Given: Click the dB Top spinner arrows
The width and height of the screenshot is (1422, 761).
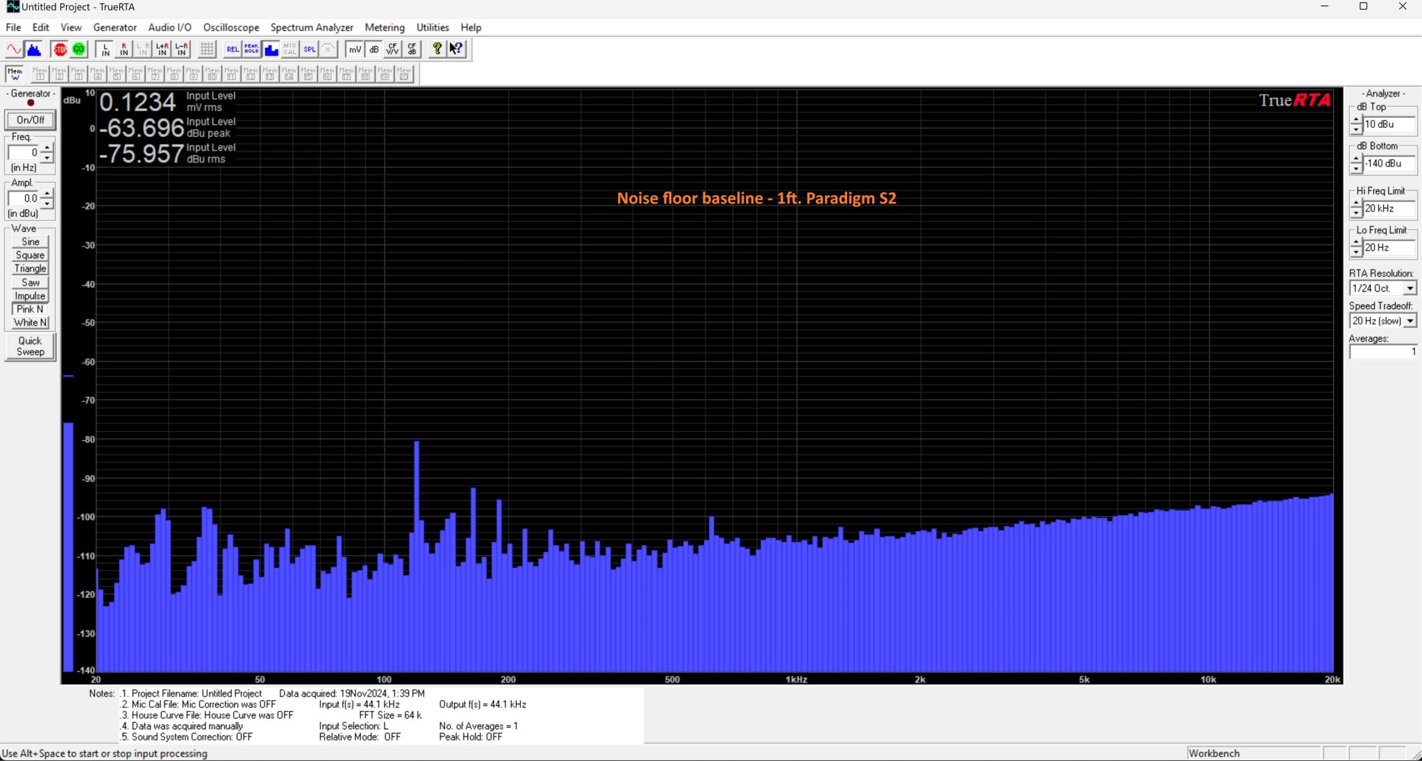Looking at the screenshot, I should pos(1356,124).
